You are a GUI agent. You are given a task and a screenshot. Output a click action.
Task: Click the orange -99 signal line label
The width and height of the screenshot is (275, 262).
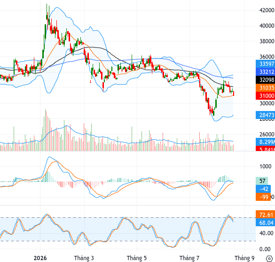pos(263,197)
